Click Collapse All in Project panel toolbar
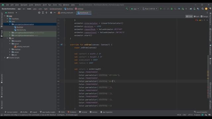Image resolution: width=212 pixels, height=119 pixels. pos(46,13)
